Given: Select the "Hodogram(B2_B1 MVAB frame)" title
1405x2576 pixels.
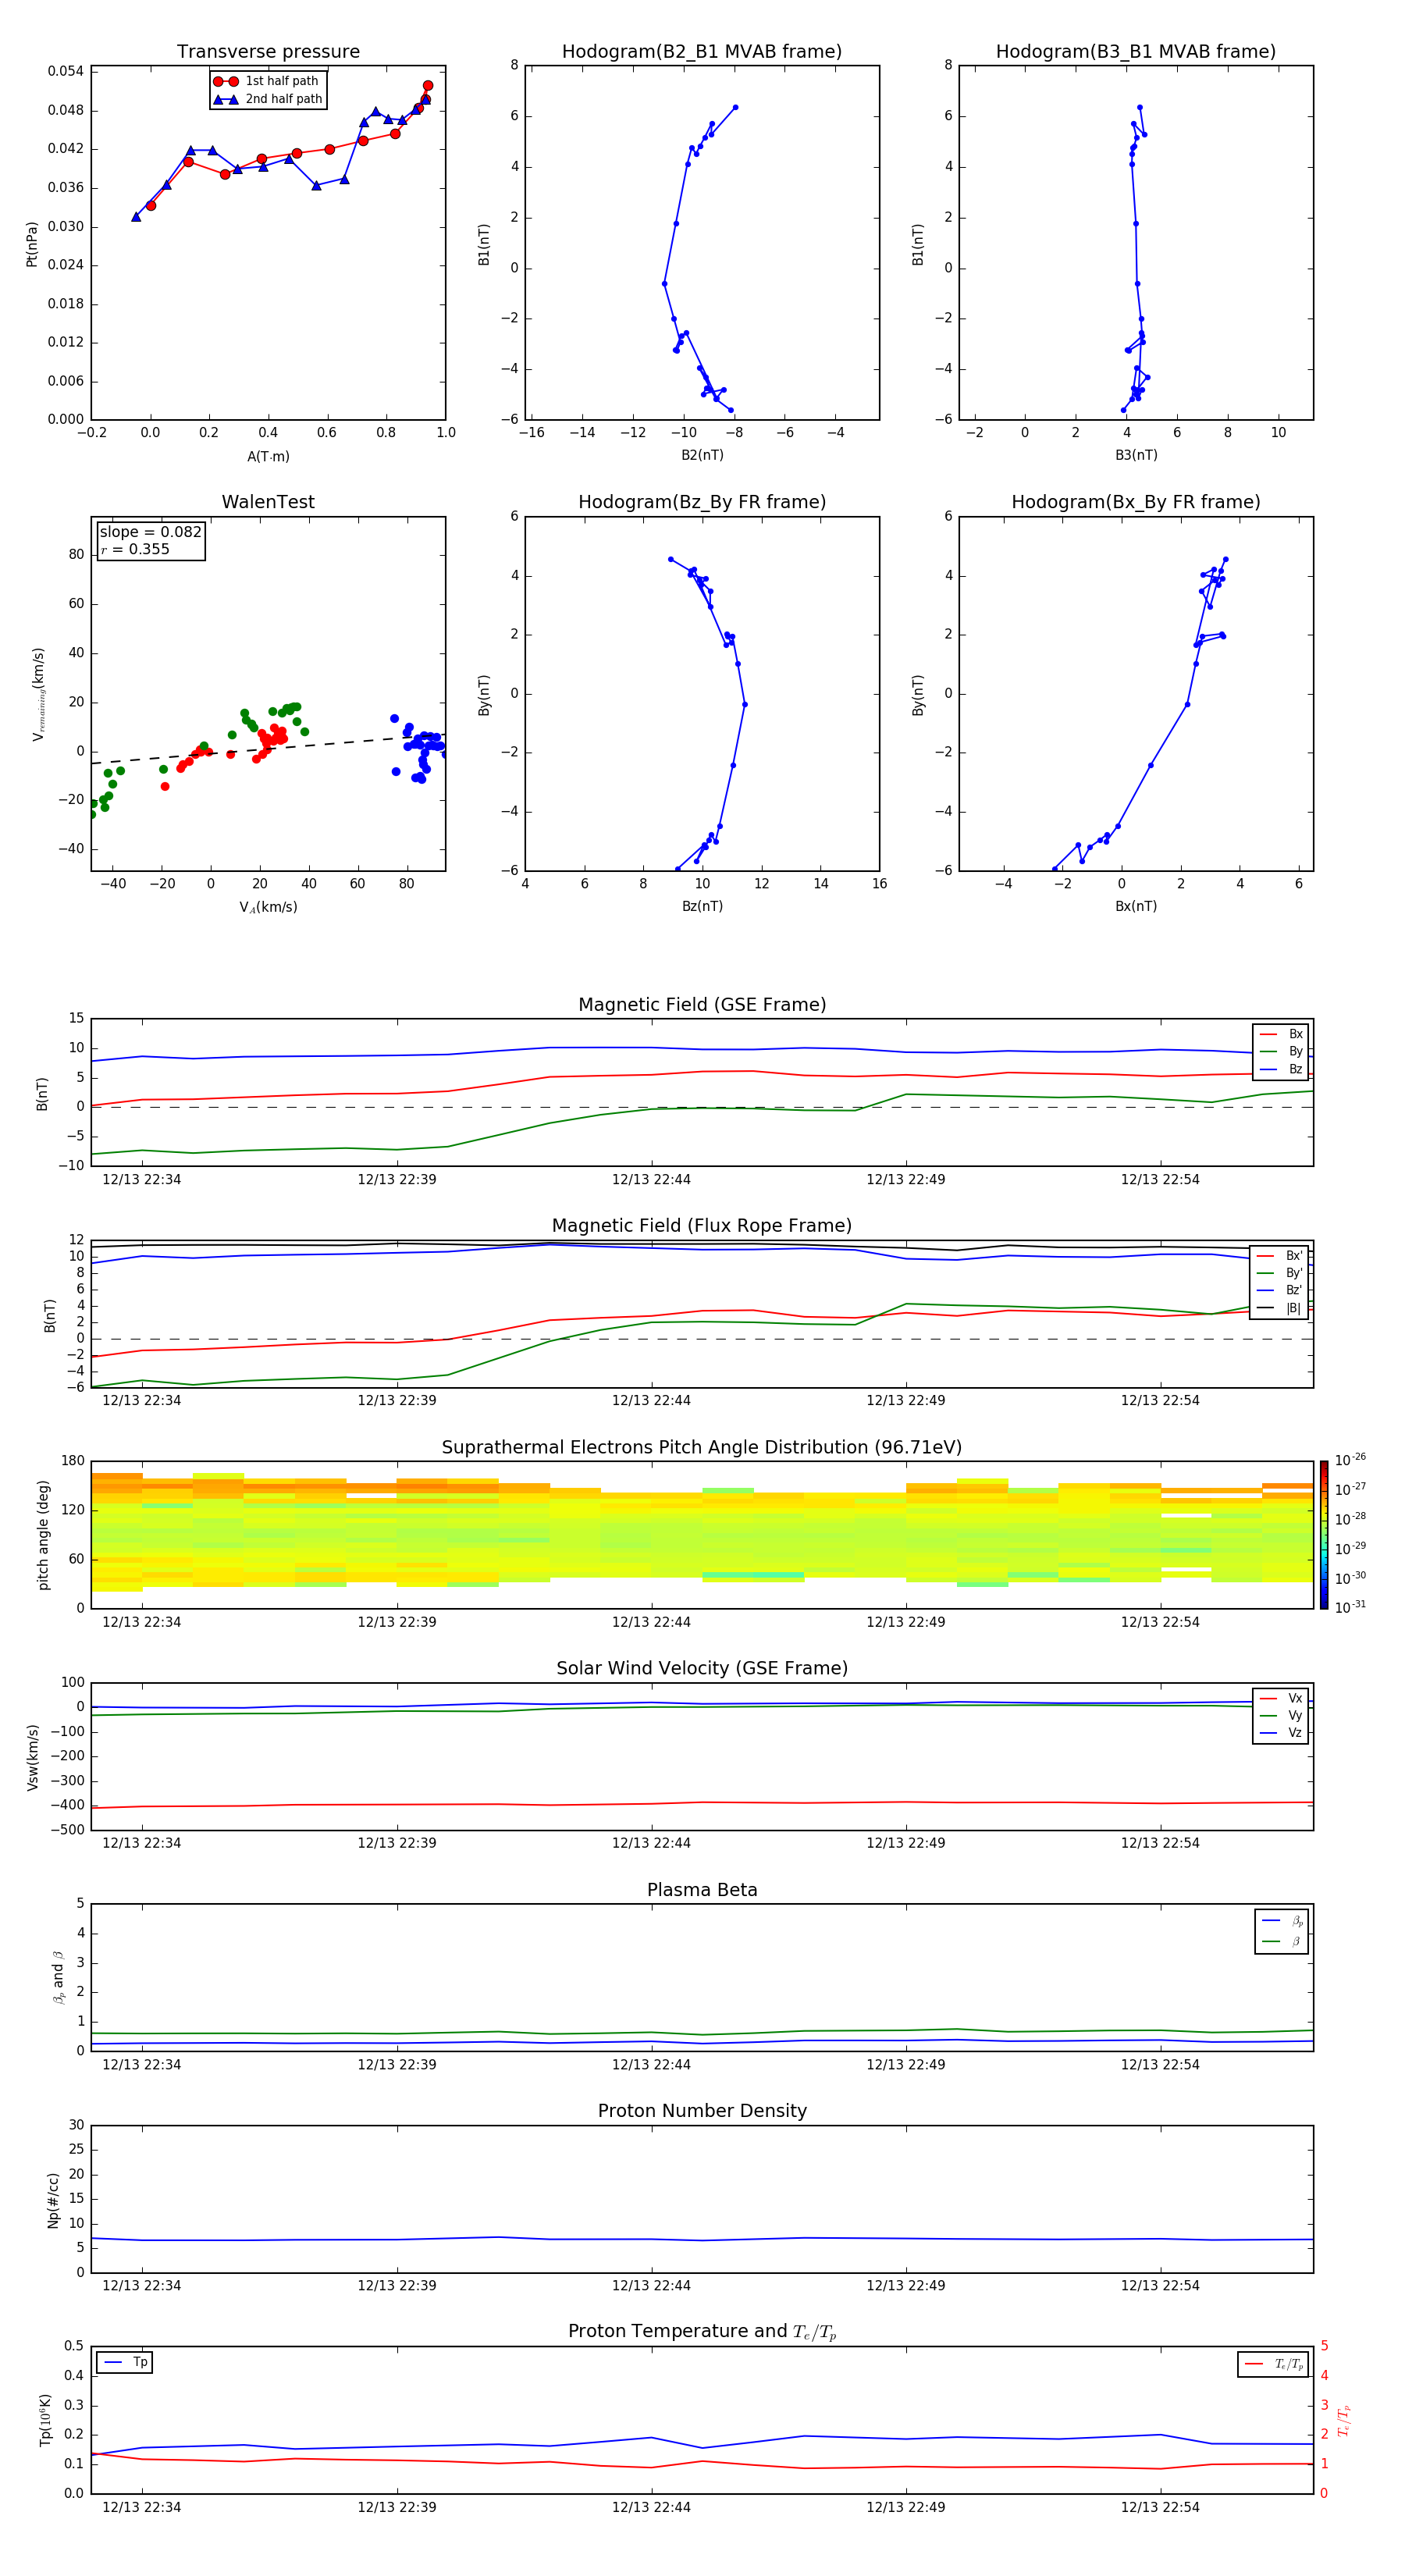Looking at the screenshot, I should pyautogui.click(x=702, y=52).
